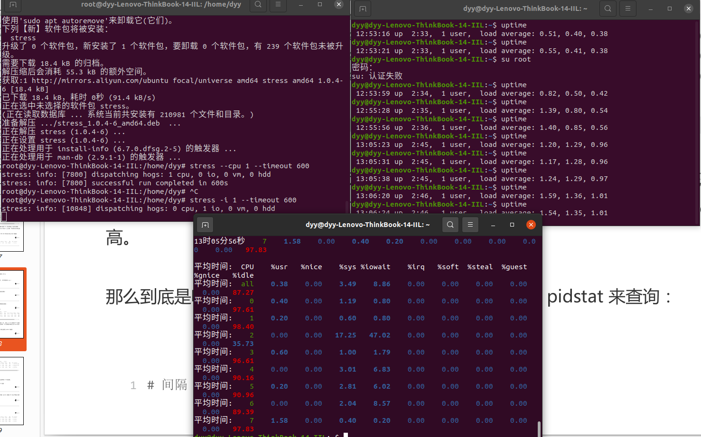Click the iowait value 47.02
Viewport: 701px width, 437px height.
click(380, 335)
